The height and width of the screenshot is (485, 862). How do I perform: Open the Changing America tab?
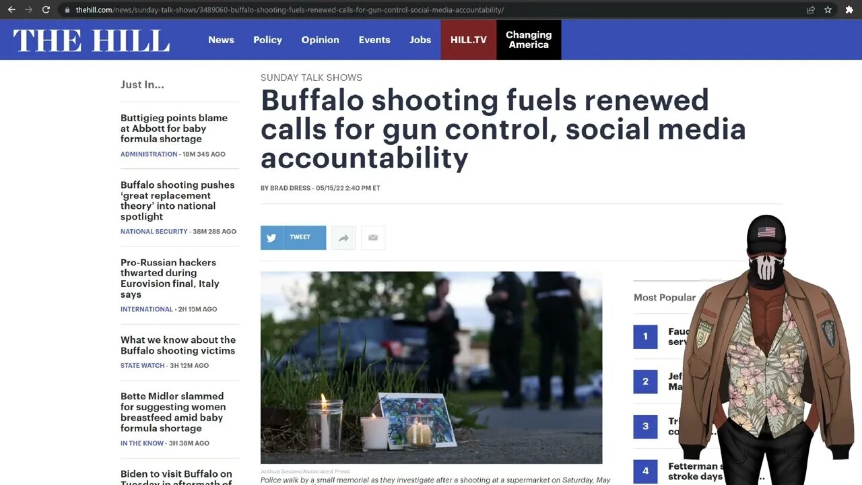pos(529,40)
